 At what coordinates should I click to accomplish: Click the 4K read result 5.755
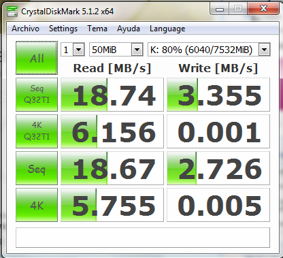pos(112,205)
